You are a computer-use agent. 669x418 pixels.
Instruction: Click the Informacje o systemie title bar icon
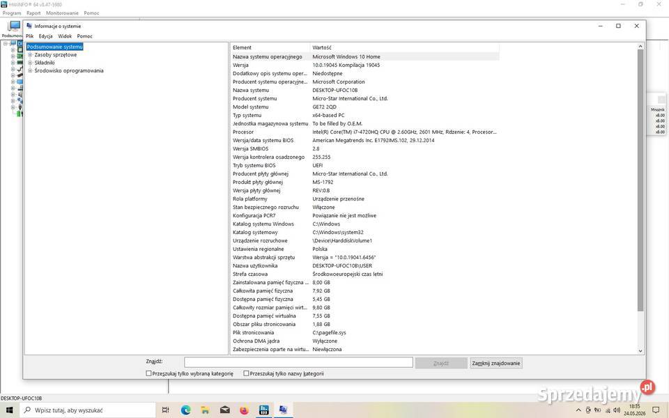pyautogui.click(x=29, y=26)
